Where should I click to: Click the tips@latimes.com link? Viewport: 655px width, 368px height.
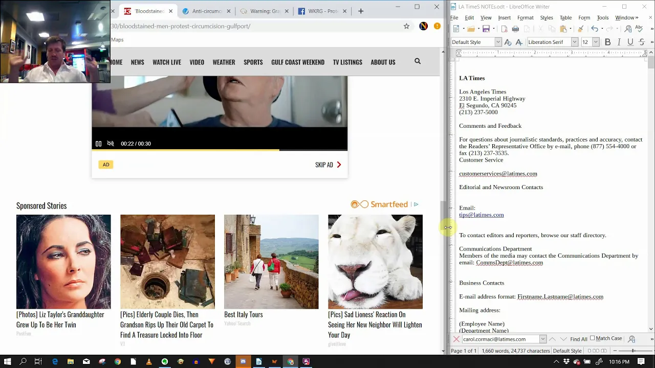[x=482, y=215]
